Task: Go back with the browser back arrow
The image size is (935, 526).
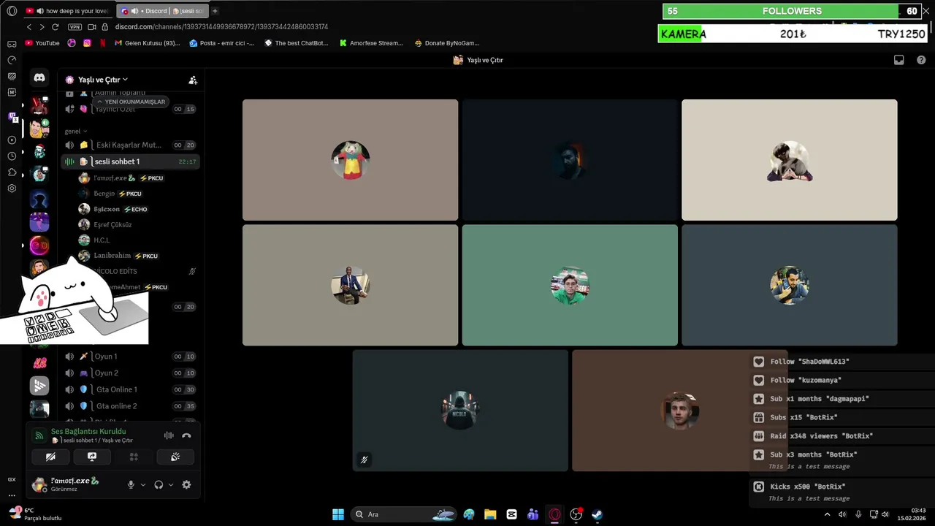Action: click(29, 27)
